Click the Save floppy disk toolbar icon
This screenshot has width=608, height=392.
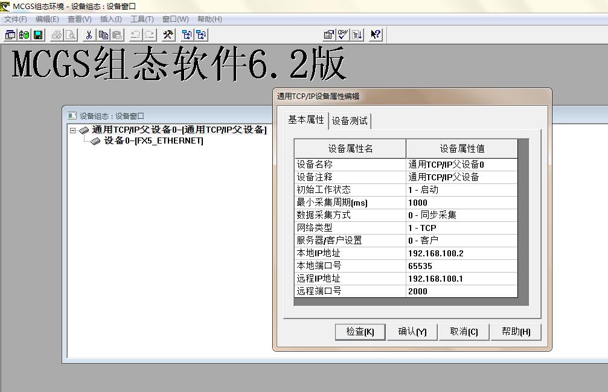[x=38, y=35]
